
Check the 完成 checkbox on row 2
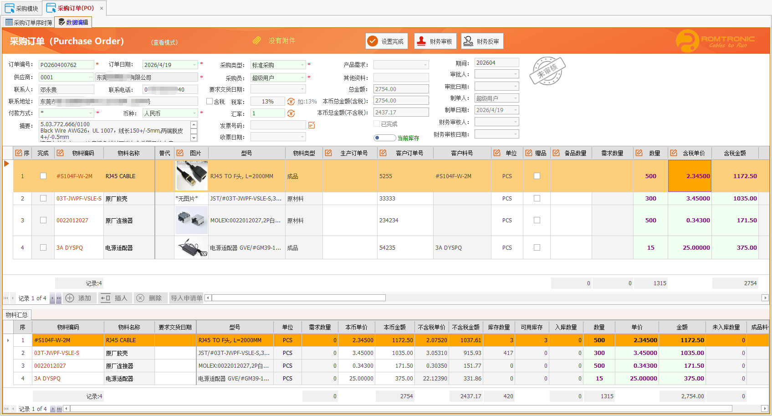point(43,198)
